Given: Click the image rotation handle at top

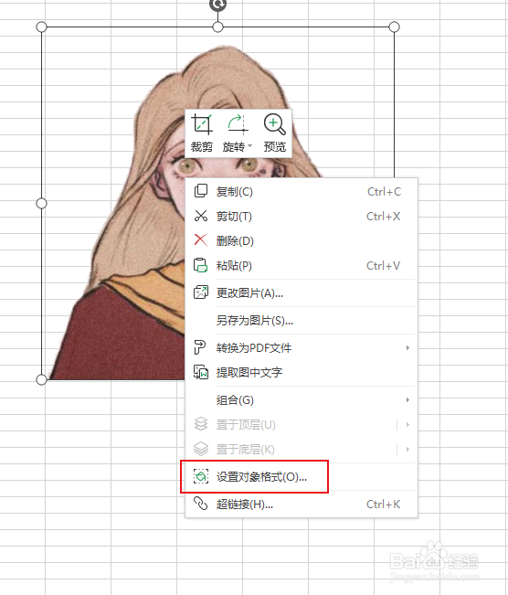Looking at the screenshot, I should point(217,5).
